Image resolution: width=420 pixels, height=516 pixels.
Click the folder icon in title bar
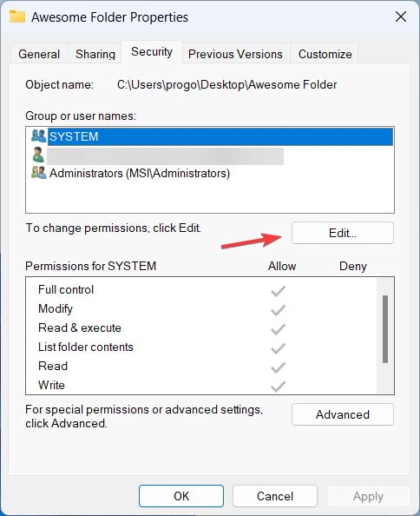(17, 17)
